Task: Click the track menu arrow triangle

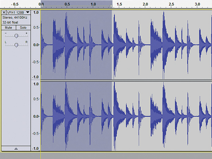Action: tap(28, 12)
